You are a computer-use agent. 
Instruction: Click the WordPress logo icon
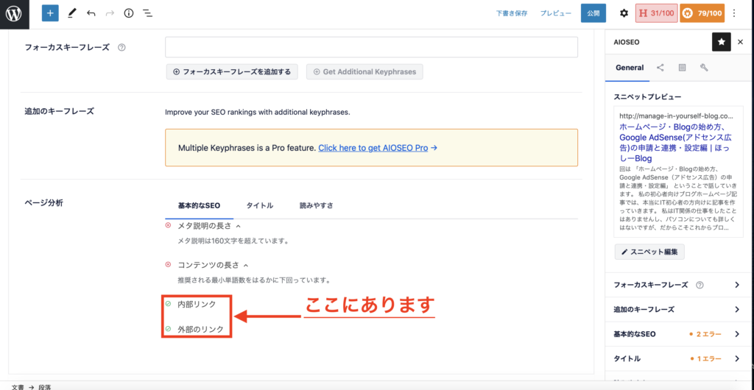(15, 15)
